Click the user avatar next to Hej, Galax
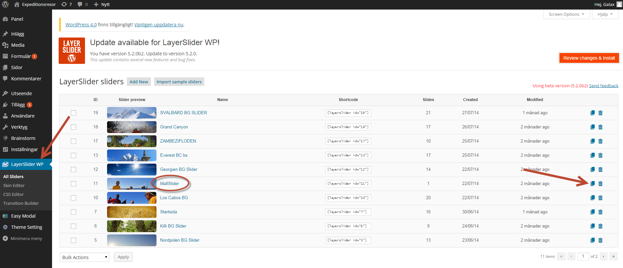Viewport: 623px width, 268px height. [619, 4]
